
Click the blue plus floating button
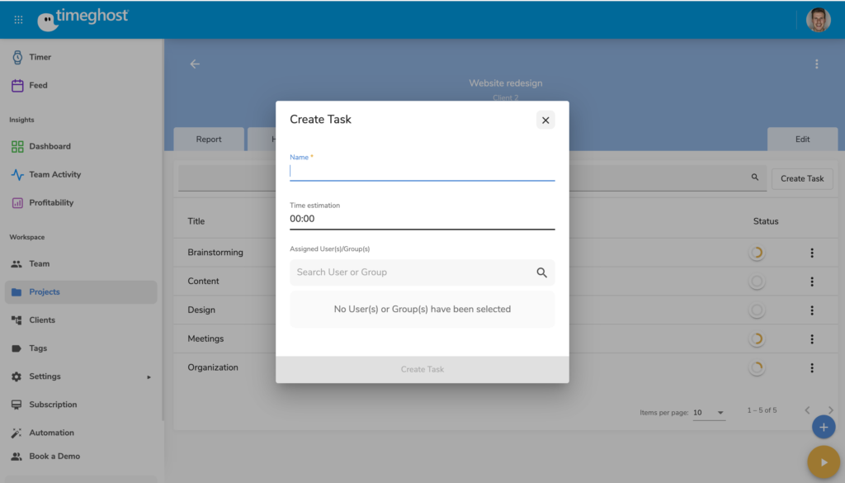823,427
